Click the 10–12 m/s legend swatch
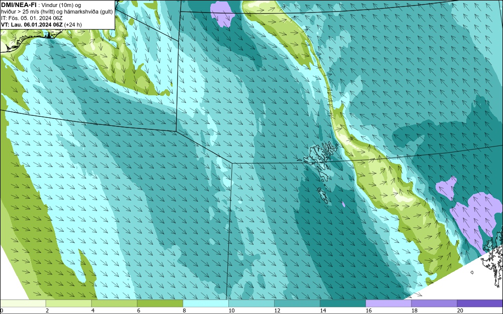This screenshot has height=314, width=503. click(x=251, y=303)
